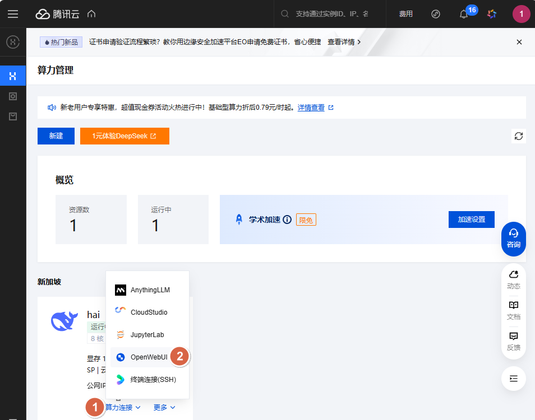The width and height of the screenshot is (535, 420).
Task: Expand the 更多 dropdown
Action: pyautogui.click(x=164, y=407)
